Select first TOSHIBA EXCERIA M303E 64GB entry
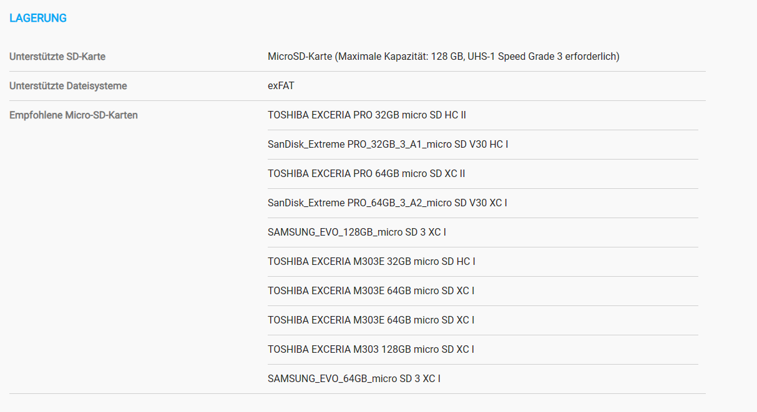757x412 pixels. (371, 291)
